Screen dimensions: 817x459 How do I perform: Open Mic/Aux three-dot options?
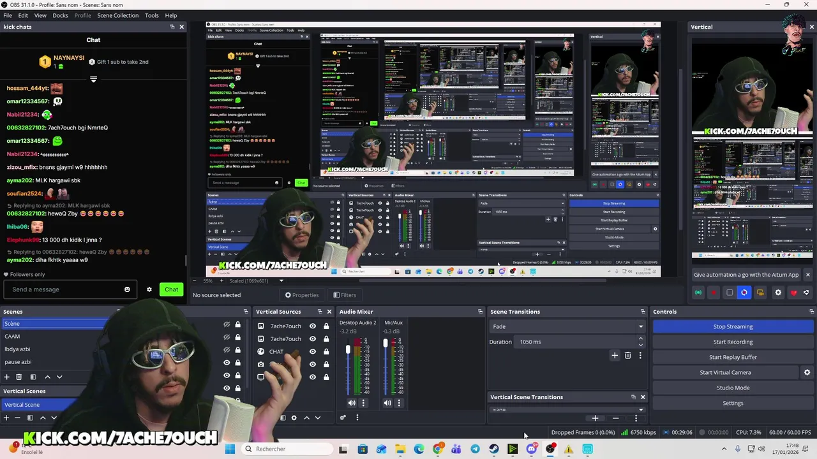[x=399, y=403]
